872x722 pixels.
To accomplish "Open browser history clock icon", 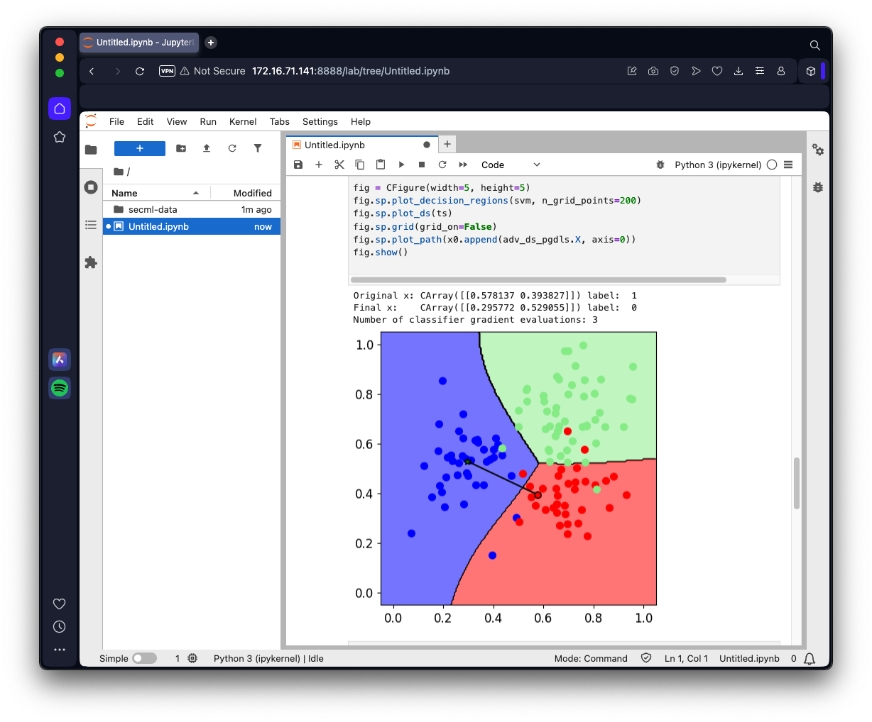I will point(60,626).
